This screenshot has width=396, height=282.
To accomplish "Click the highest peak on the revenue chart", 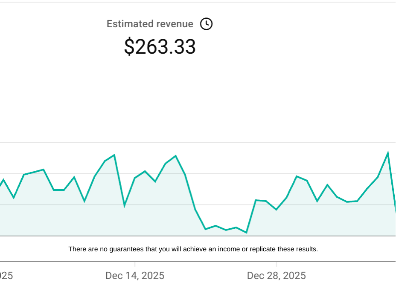I will click(x=387, y=152).
